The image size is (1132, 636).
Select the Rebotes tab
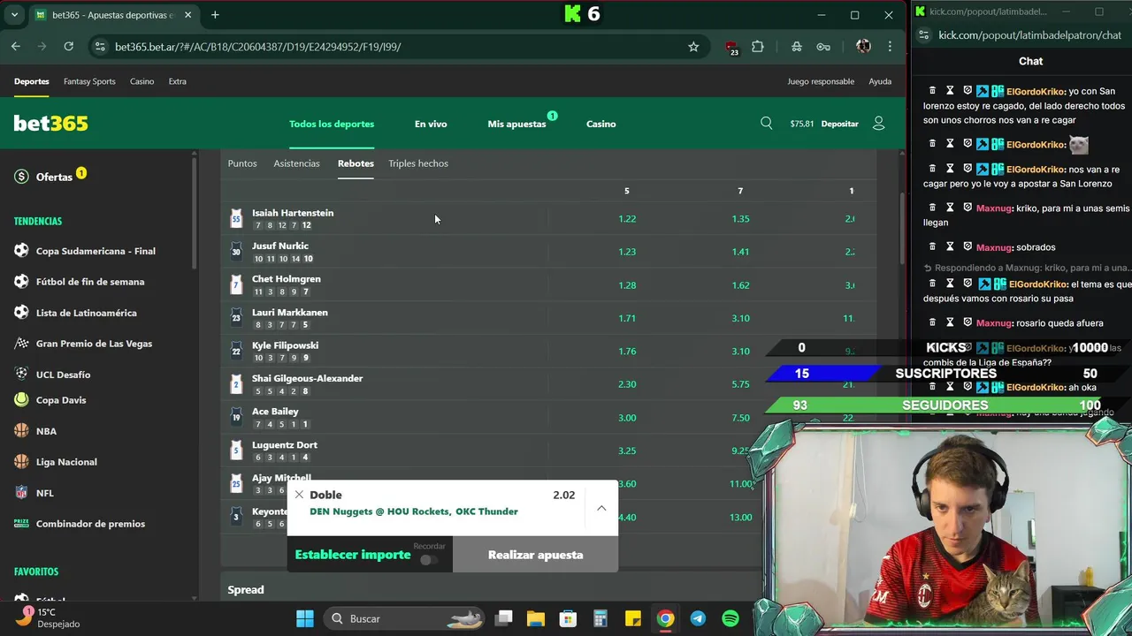coord(356,163)
